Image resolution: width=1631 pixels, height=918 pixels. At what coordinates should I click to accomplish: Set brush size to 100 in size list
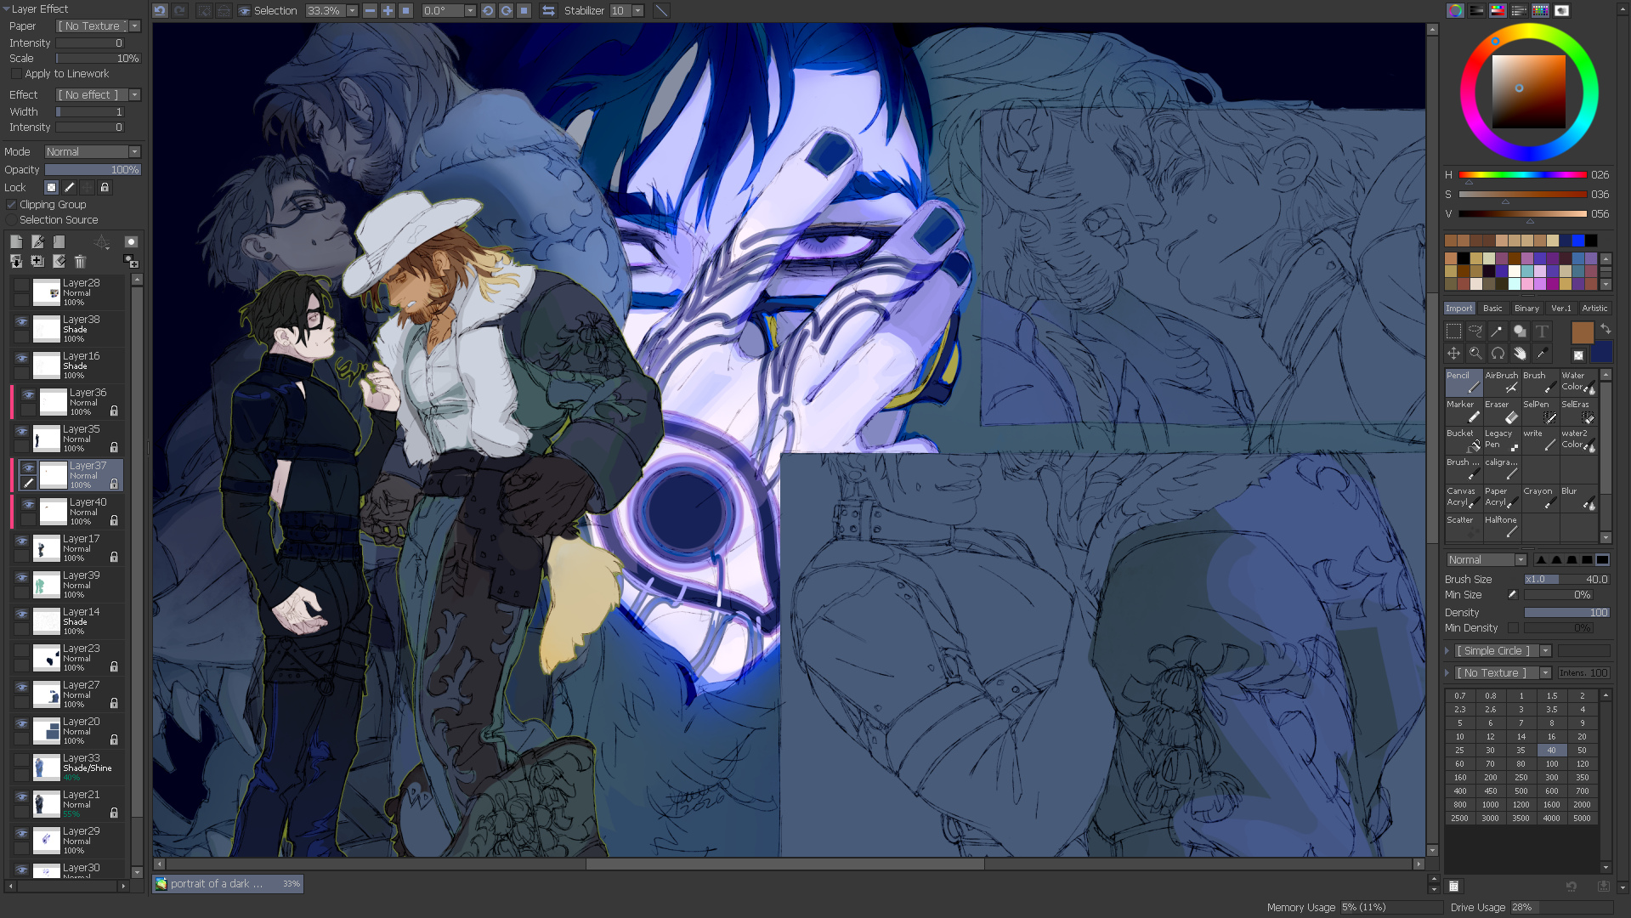click(x=1551, y=764)
